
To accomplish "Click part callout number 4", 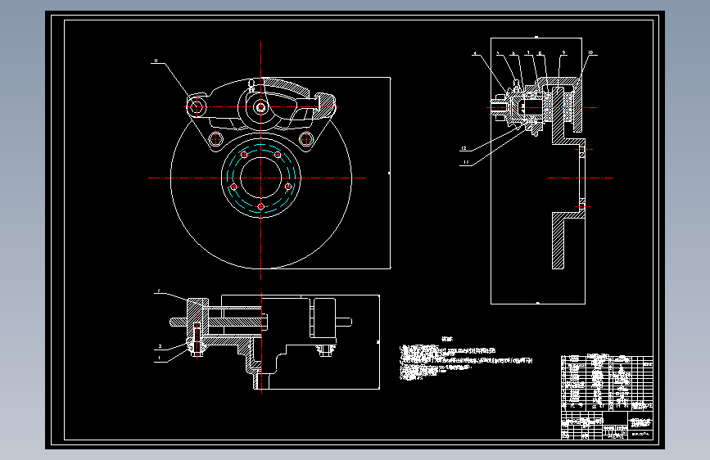I will [x=474, y=53].
